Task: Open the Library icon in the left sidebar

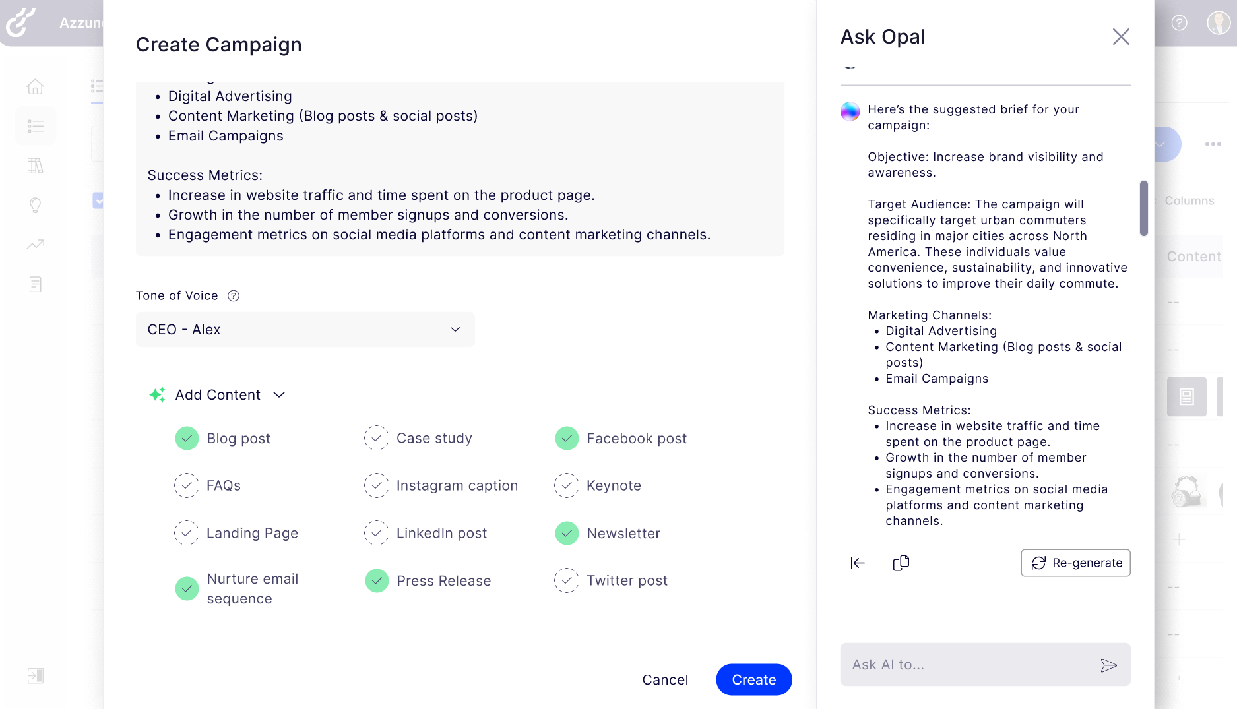Action: (35, 166)
